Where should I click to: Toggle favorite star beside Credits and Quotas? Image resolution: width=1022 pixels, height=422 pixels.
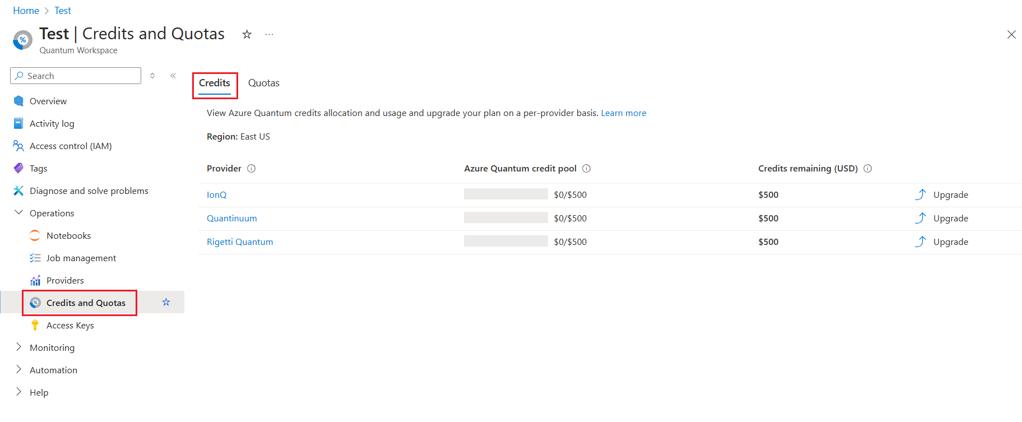(166, 302)
